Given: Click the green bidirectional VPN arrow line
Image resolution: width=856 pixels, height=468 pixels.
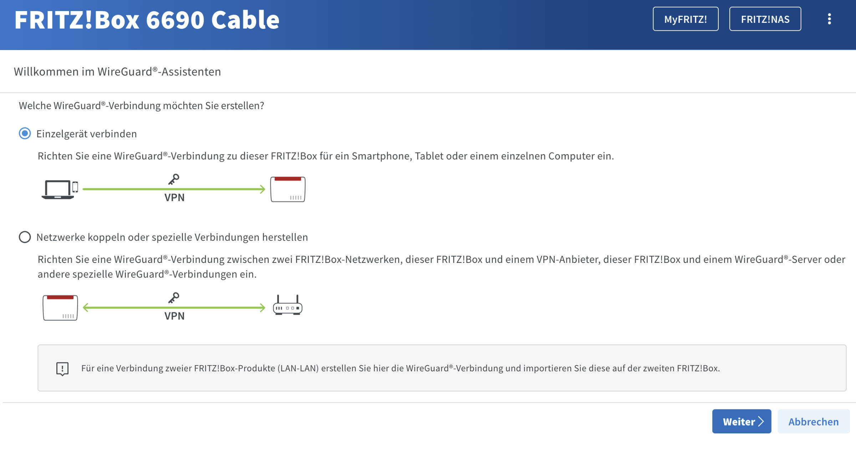Looking at the screenshot, I should point(174,307).
